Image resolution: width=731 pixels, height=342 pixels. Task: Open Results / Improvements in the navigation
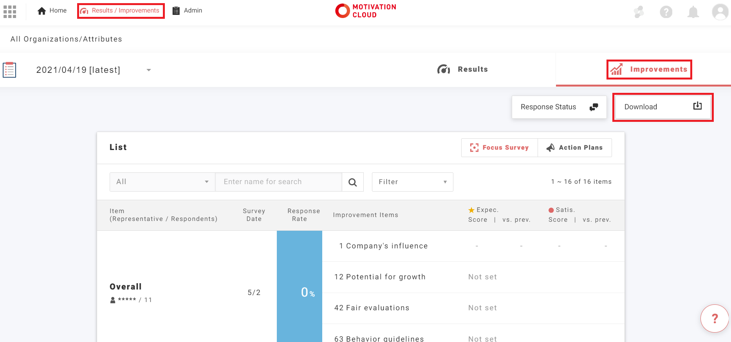click(121, 11)
